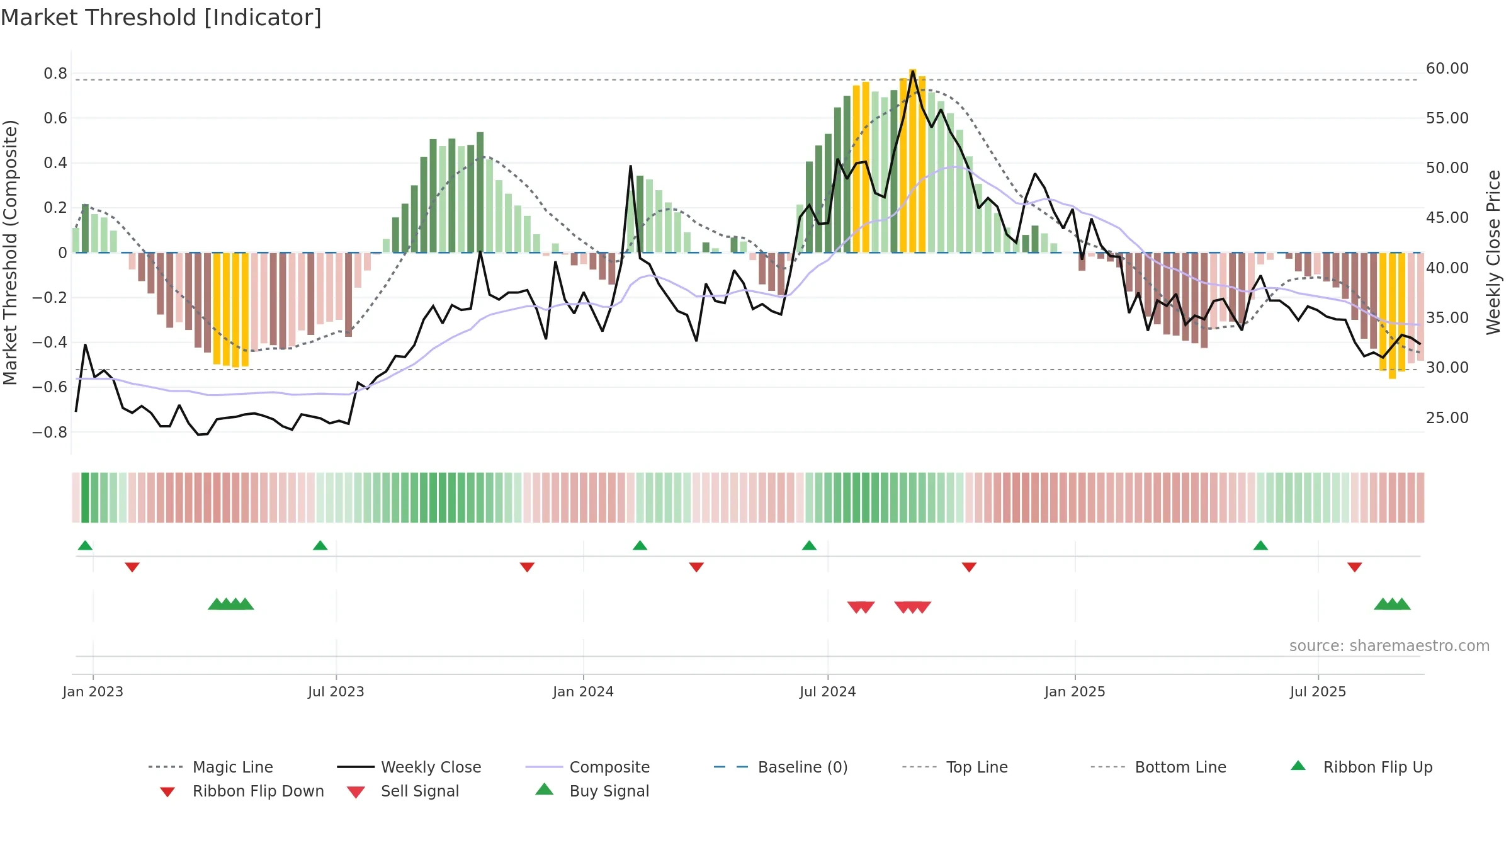Viewport: 1511px width, 850px height.
Task: Click the ribbon flip up marker after Jan 2024
Action: 640,545
